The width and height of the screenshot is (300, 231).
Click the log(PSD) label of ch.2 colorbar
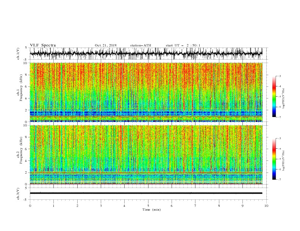(x=284, y=161)
